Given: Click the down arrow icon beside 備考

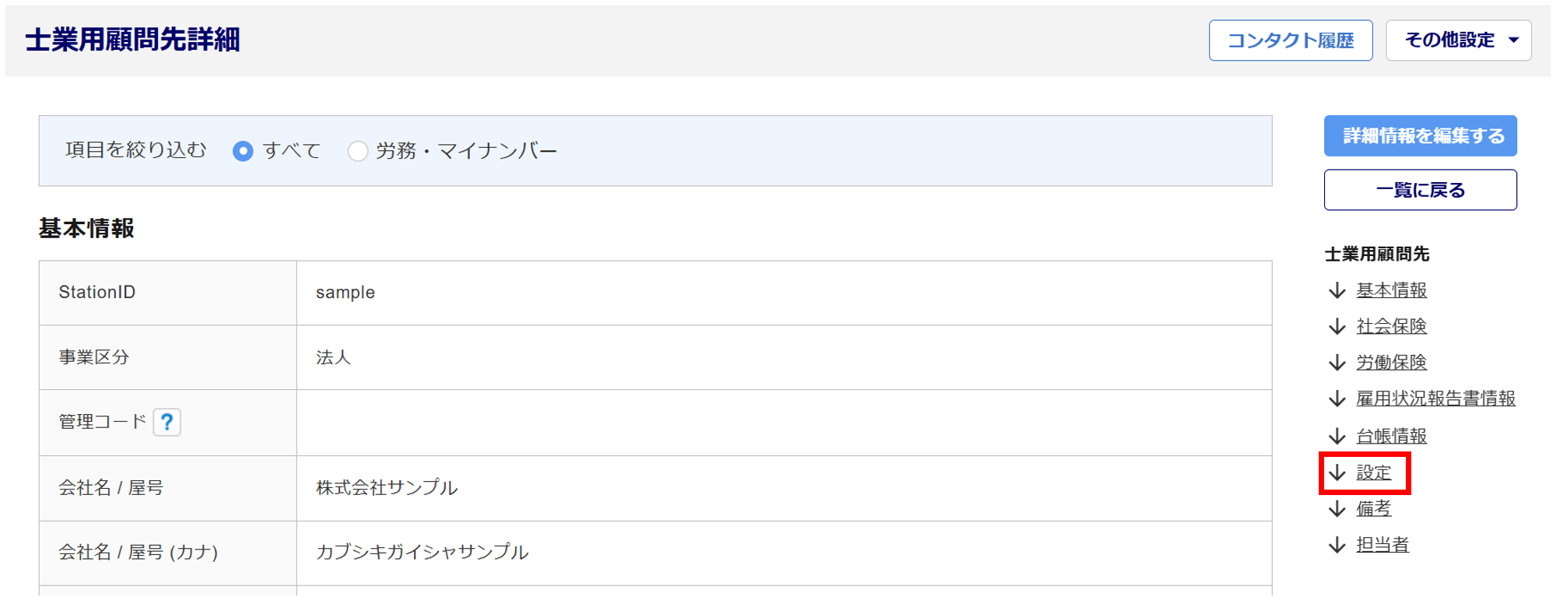Looking at the screenshot, I should pos(1337,509).
